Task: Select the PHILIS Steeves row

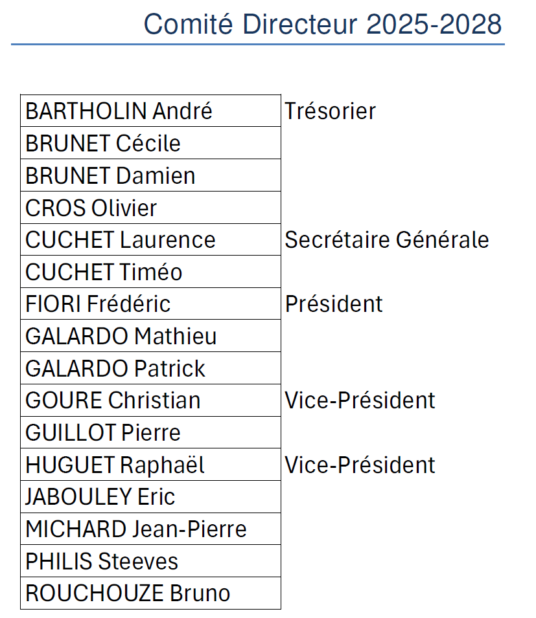Action: (150, 561)
